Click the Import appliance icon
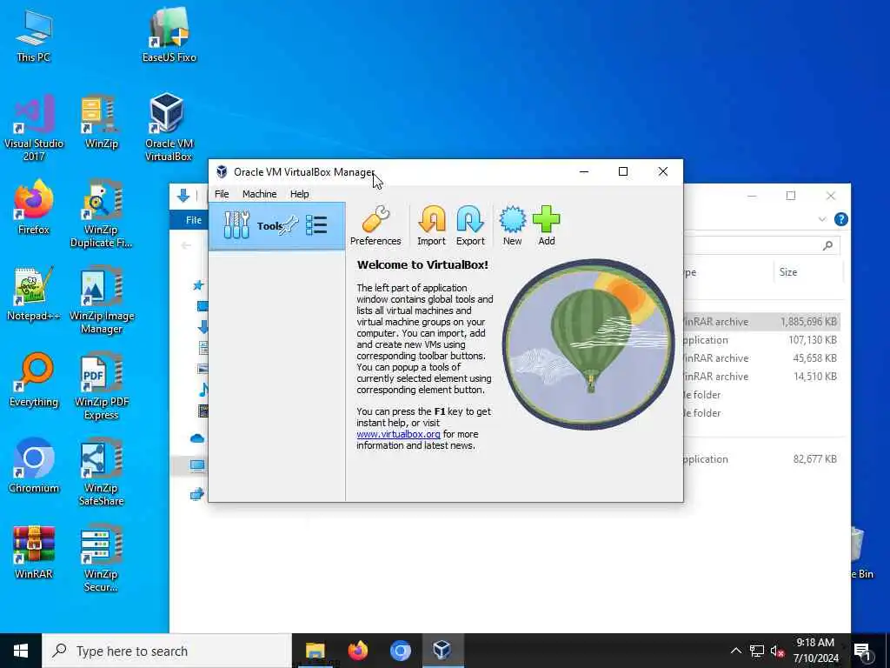 point(431,226)
